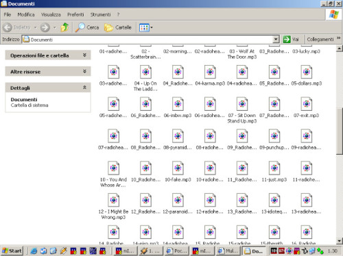This screenshot has width=343, height=256.
Task: Click the 06_Radiohe... file name
Action: pos(145,116)
